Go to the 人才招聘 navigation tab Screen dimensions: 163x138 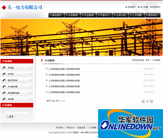tap(136, 15)
